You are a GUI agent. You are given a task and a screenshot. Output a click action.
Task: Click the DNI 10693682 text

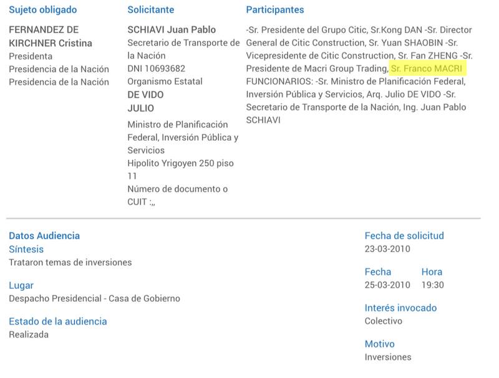pos(156,69)
